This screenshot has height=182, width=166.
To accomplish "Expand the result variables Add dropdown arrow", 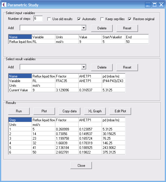I will 84,67.
